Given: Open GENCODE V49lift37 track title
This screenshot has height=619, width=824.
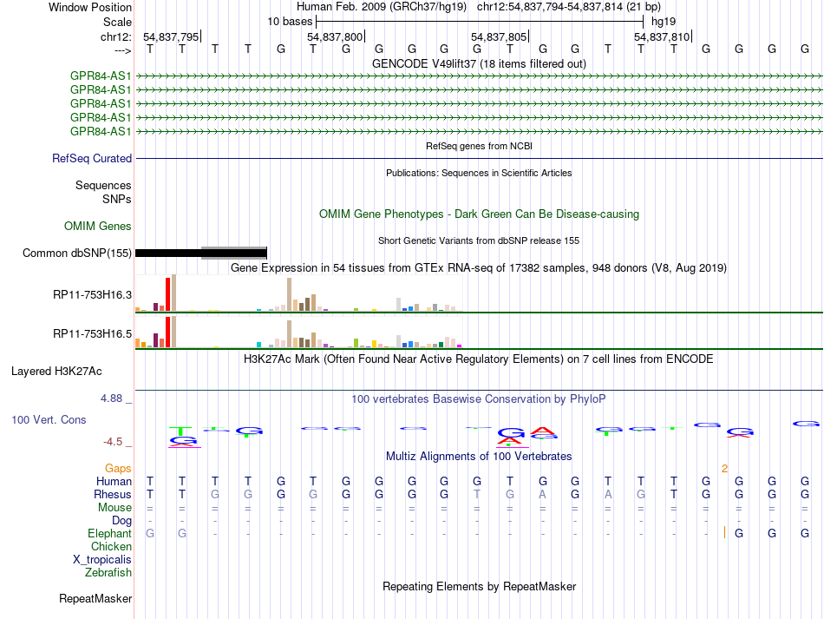Looking at the screenshot, I should point(479,63).
